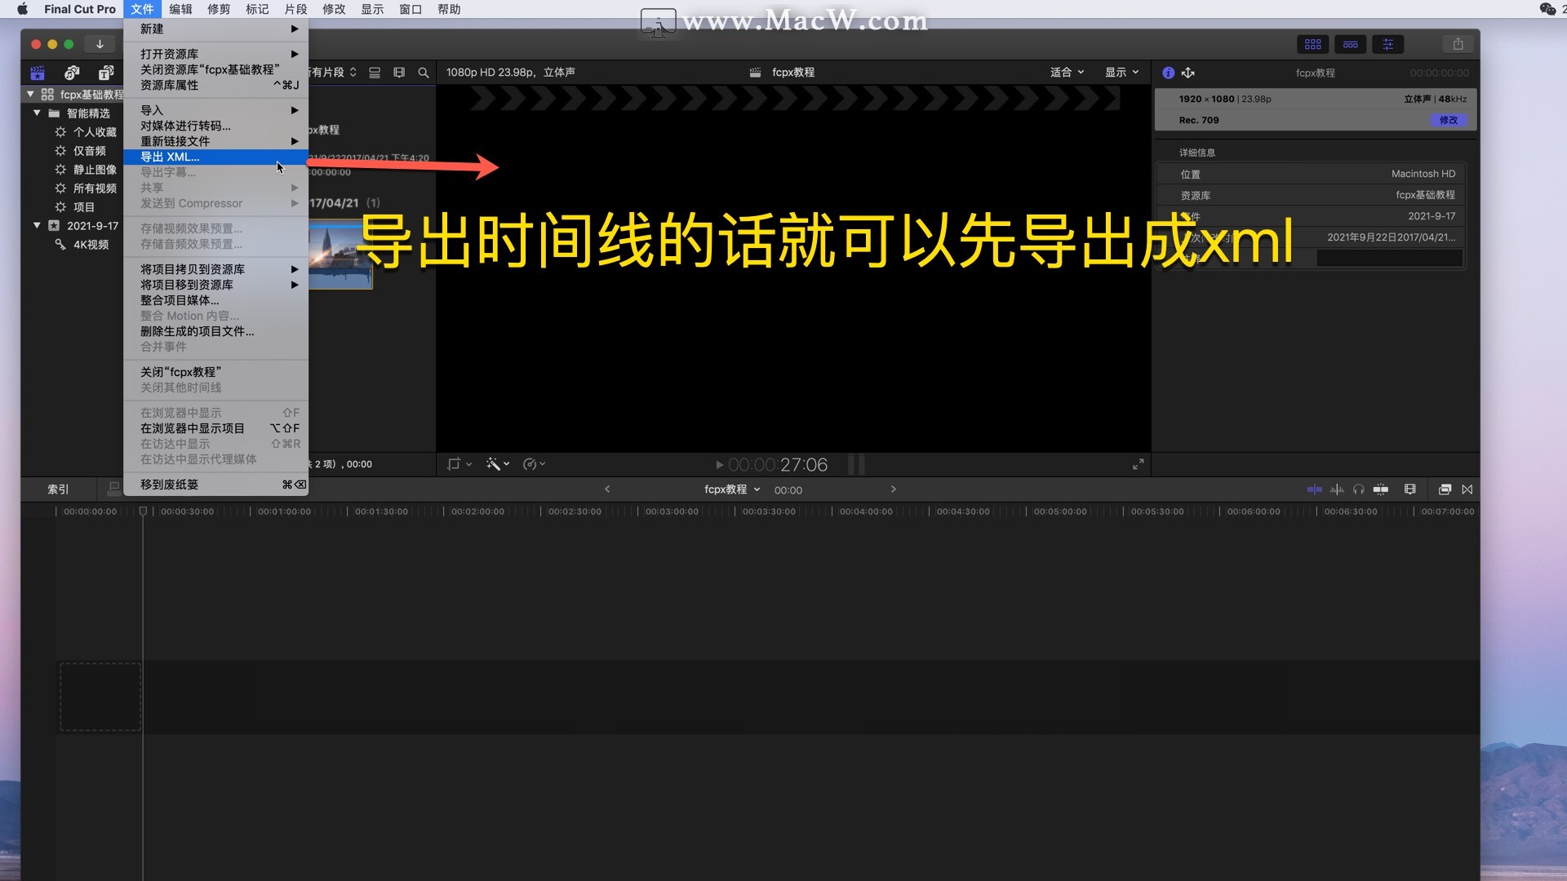Image resolution: width=1567 pixels, height=881 pixels.
Task: Open the 显示 view options dropdown
Action: coord(1121,73)
